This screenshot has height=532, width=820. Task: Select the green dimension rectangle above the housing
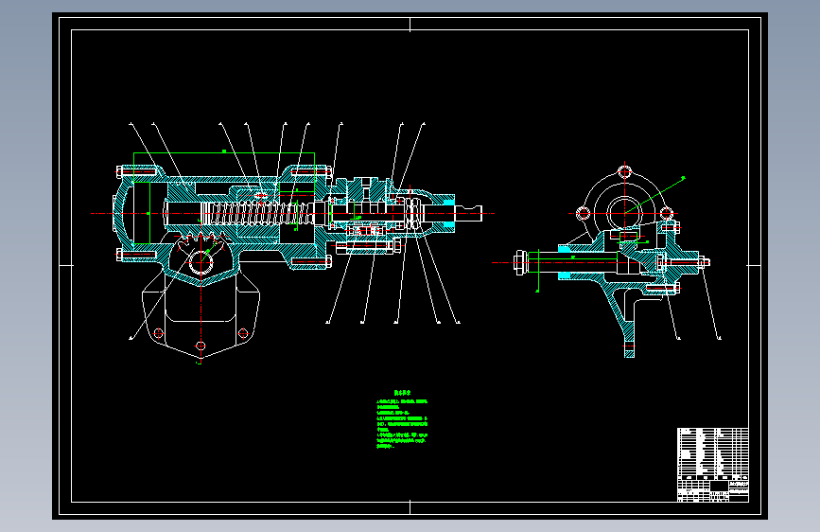tap(224, 168)
